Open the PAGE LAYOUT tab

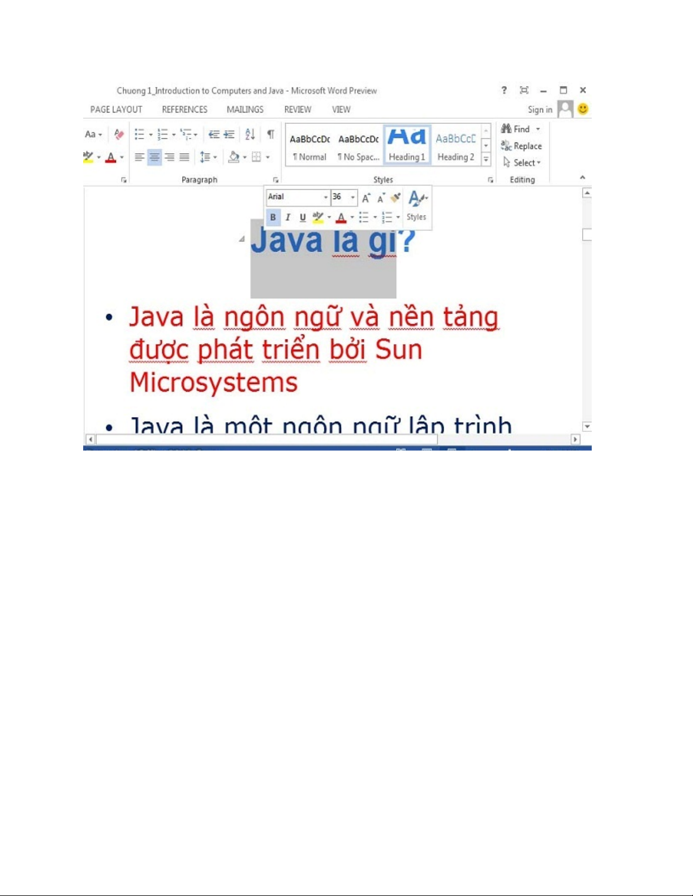click(116, 110)
